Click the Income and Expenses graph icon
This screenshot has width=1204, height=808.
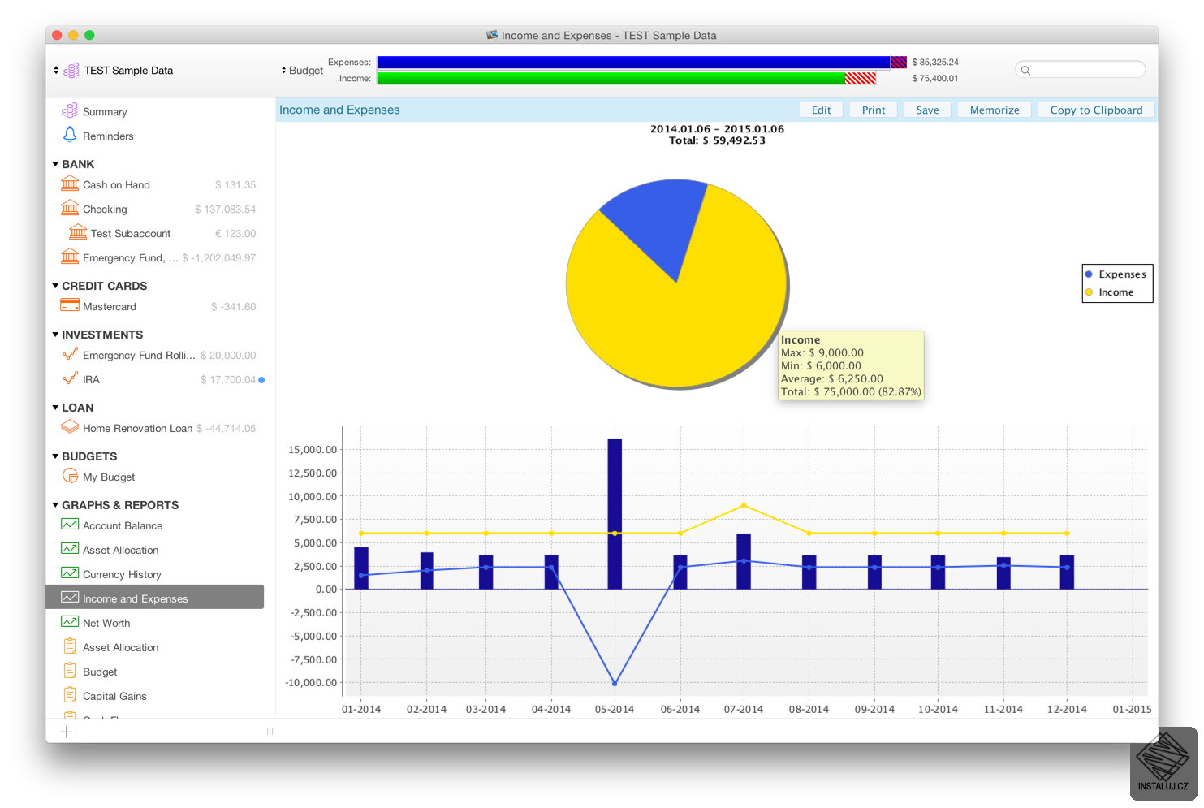(x=70, y=598)
